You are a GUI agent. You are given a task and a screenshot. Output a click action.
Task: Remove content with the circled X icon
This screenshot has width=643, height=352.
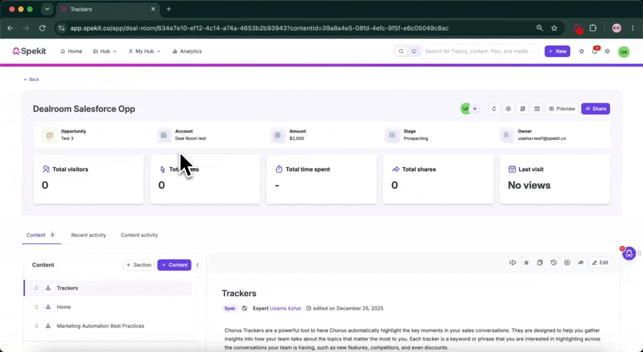point(567,263)
